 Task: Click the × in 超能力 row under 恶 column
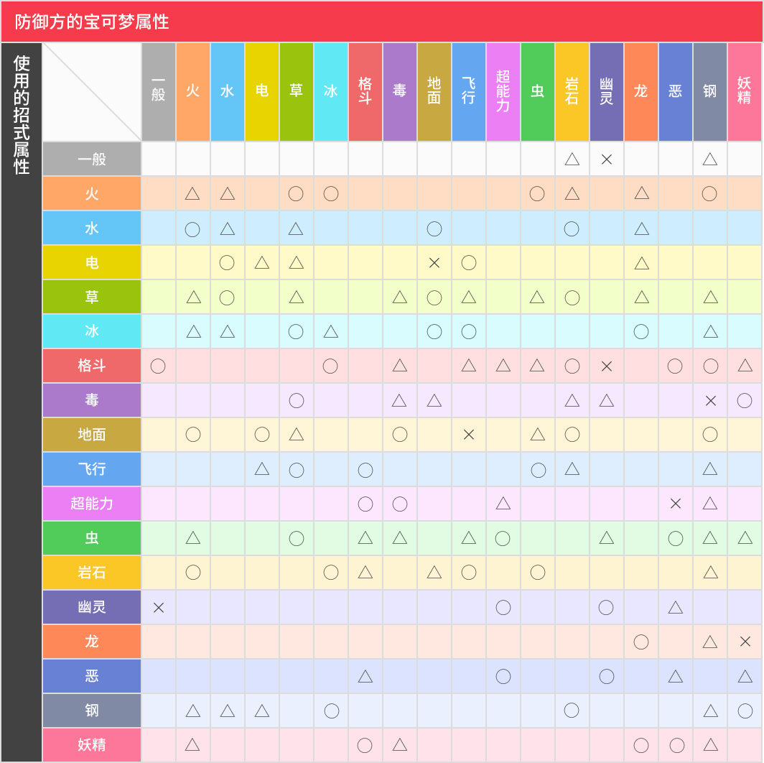(x=676, y=504)
